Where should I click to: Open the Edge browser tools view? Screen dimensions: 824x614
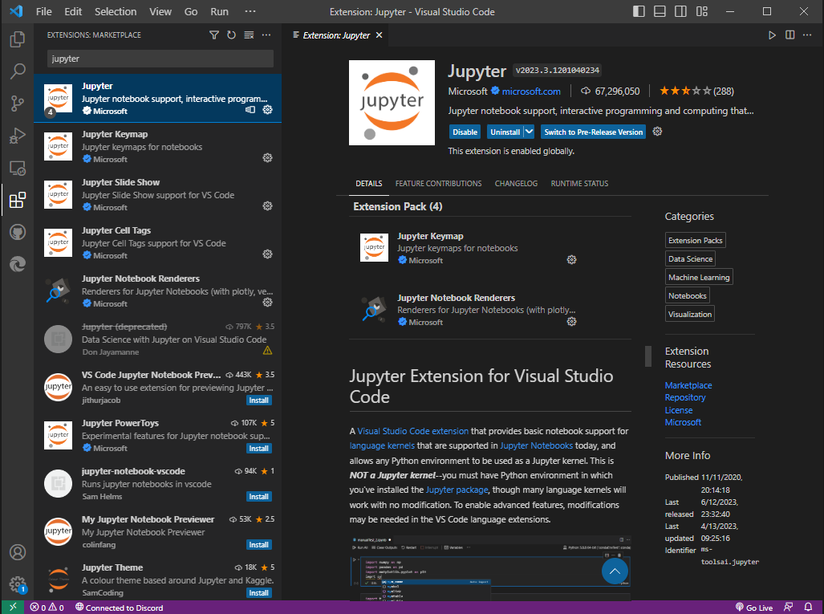[18, 264]
